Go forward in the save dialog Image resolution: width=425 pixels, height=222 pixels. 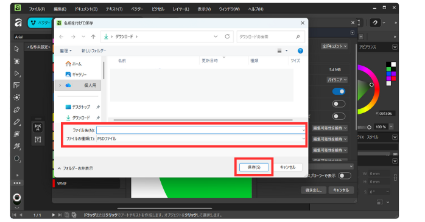(x=73, y=36)
